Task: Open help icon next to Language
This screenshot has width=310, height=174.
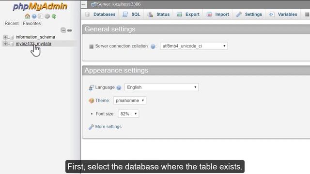Action: pyautogui.click(x=119, y=88)
